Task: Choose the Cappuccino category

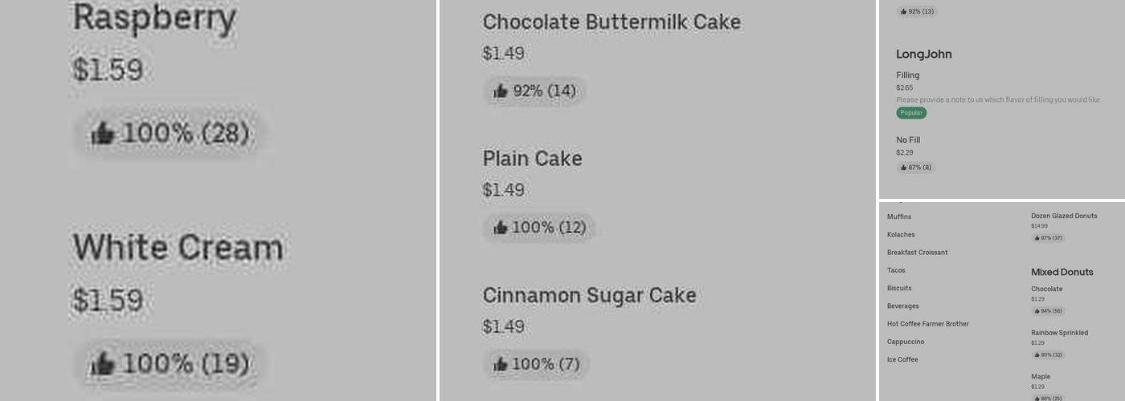Action: coord(906,342)
